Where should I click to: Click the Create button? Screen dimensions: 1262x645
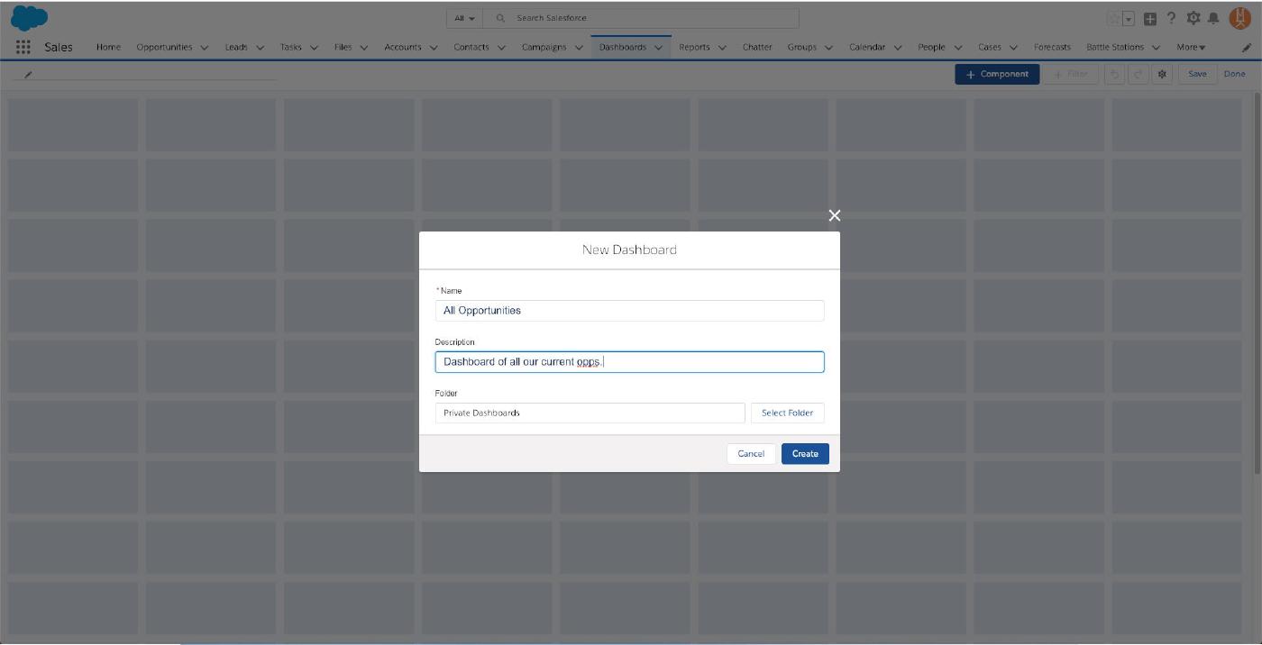click(805, 454)
